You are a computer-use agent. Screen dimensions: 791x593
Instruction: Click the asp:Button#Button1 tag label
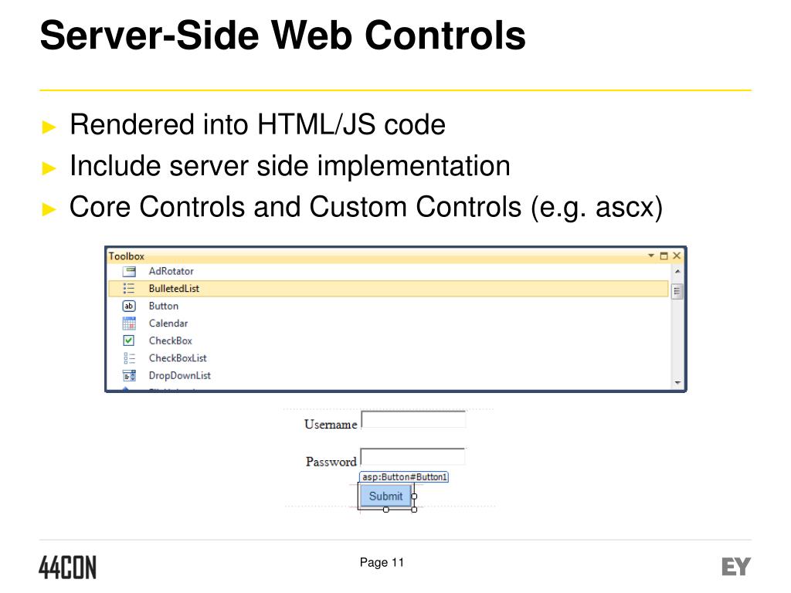click(404, 477)
